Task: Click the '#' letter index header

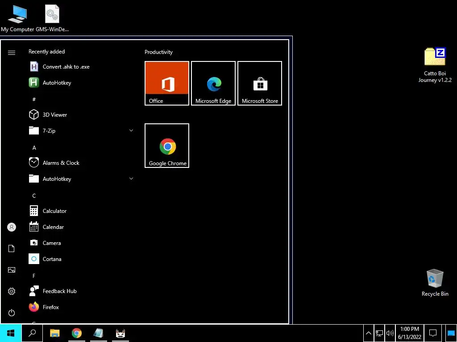Action: (34, 99)
